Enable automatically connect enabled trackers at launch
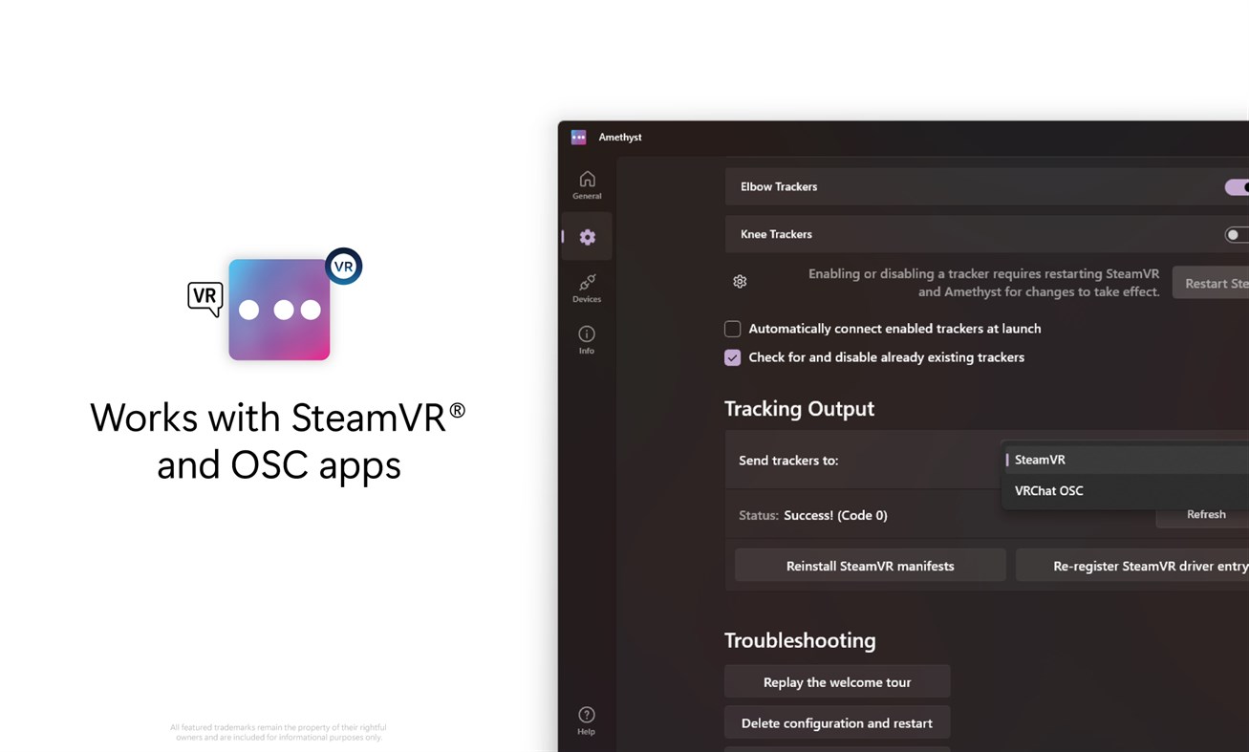The width and height of the screenshot is (1249, 752). 732,329
